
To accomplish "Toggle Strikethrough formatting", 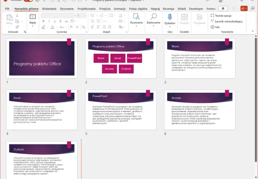I will tap(66, 21).
